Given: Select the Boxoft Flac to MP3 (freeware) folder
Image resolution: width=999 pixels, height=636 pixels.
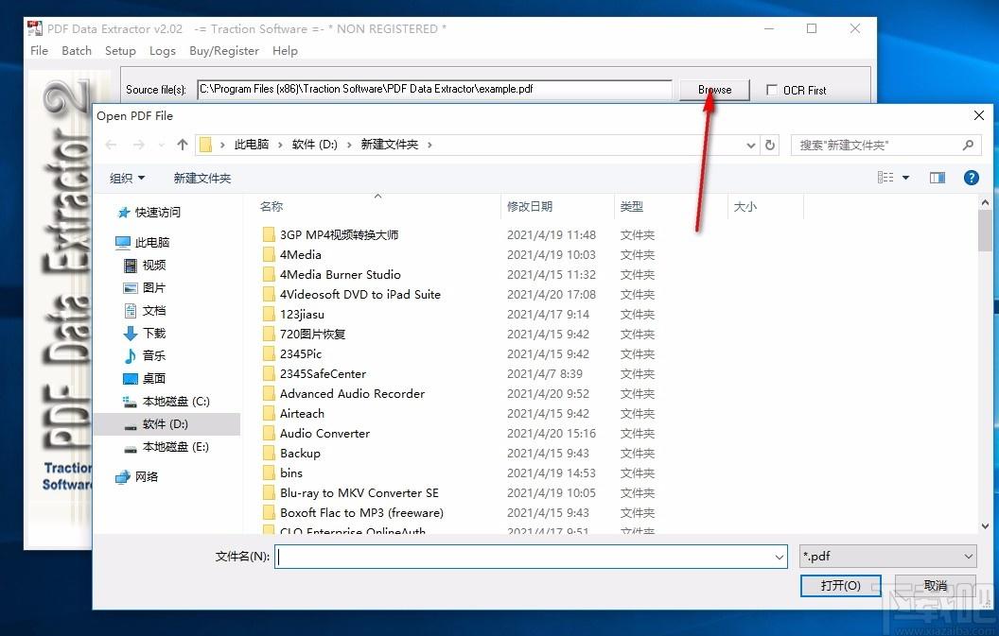Looking at the screenshot, I should (x=362, y=512).
